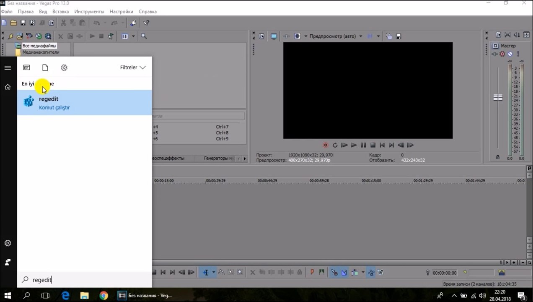Click the go to start button under preview
The width and height of the screenshot is (533, 302).
tap(382, 145)
